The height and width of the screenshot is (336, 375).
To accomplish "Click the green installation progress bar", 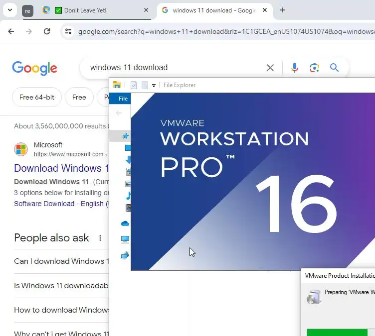I will (x=337, y=333).
